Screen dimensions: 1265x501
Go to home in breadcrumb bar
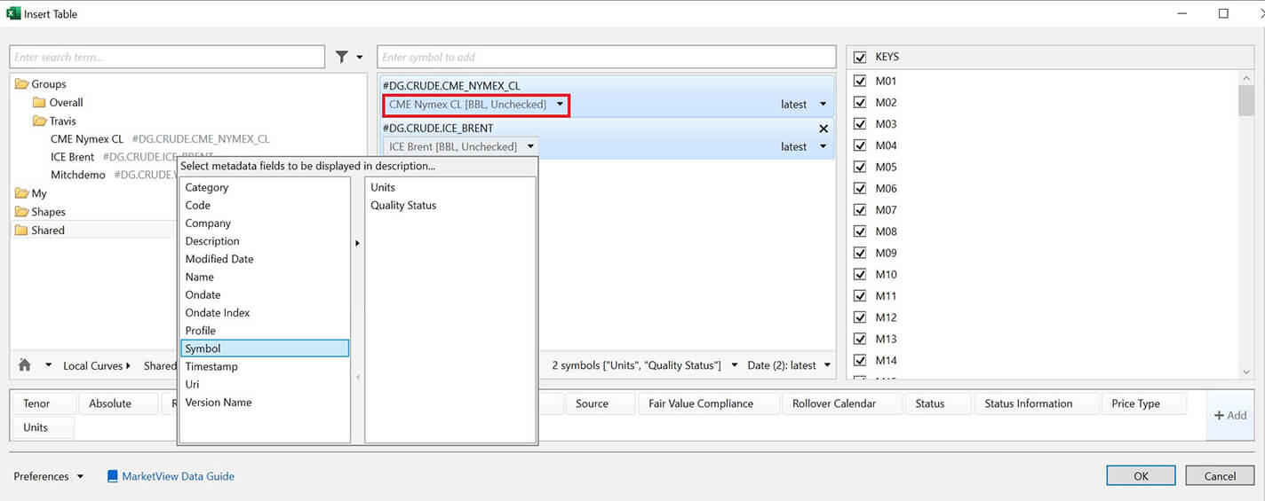(x=25, y=365)
